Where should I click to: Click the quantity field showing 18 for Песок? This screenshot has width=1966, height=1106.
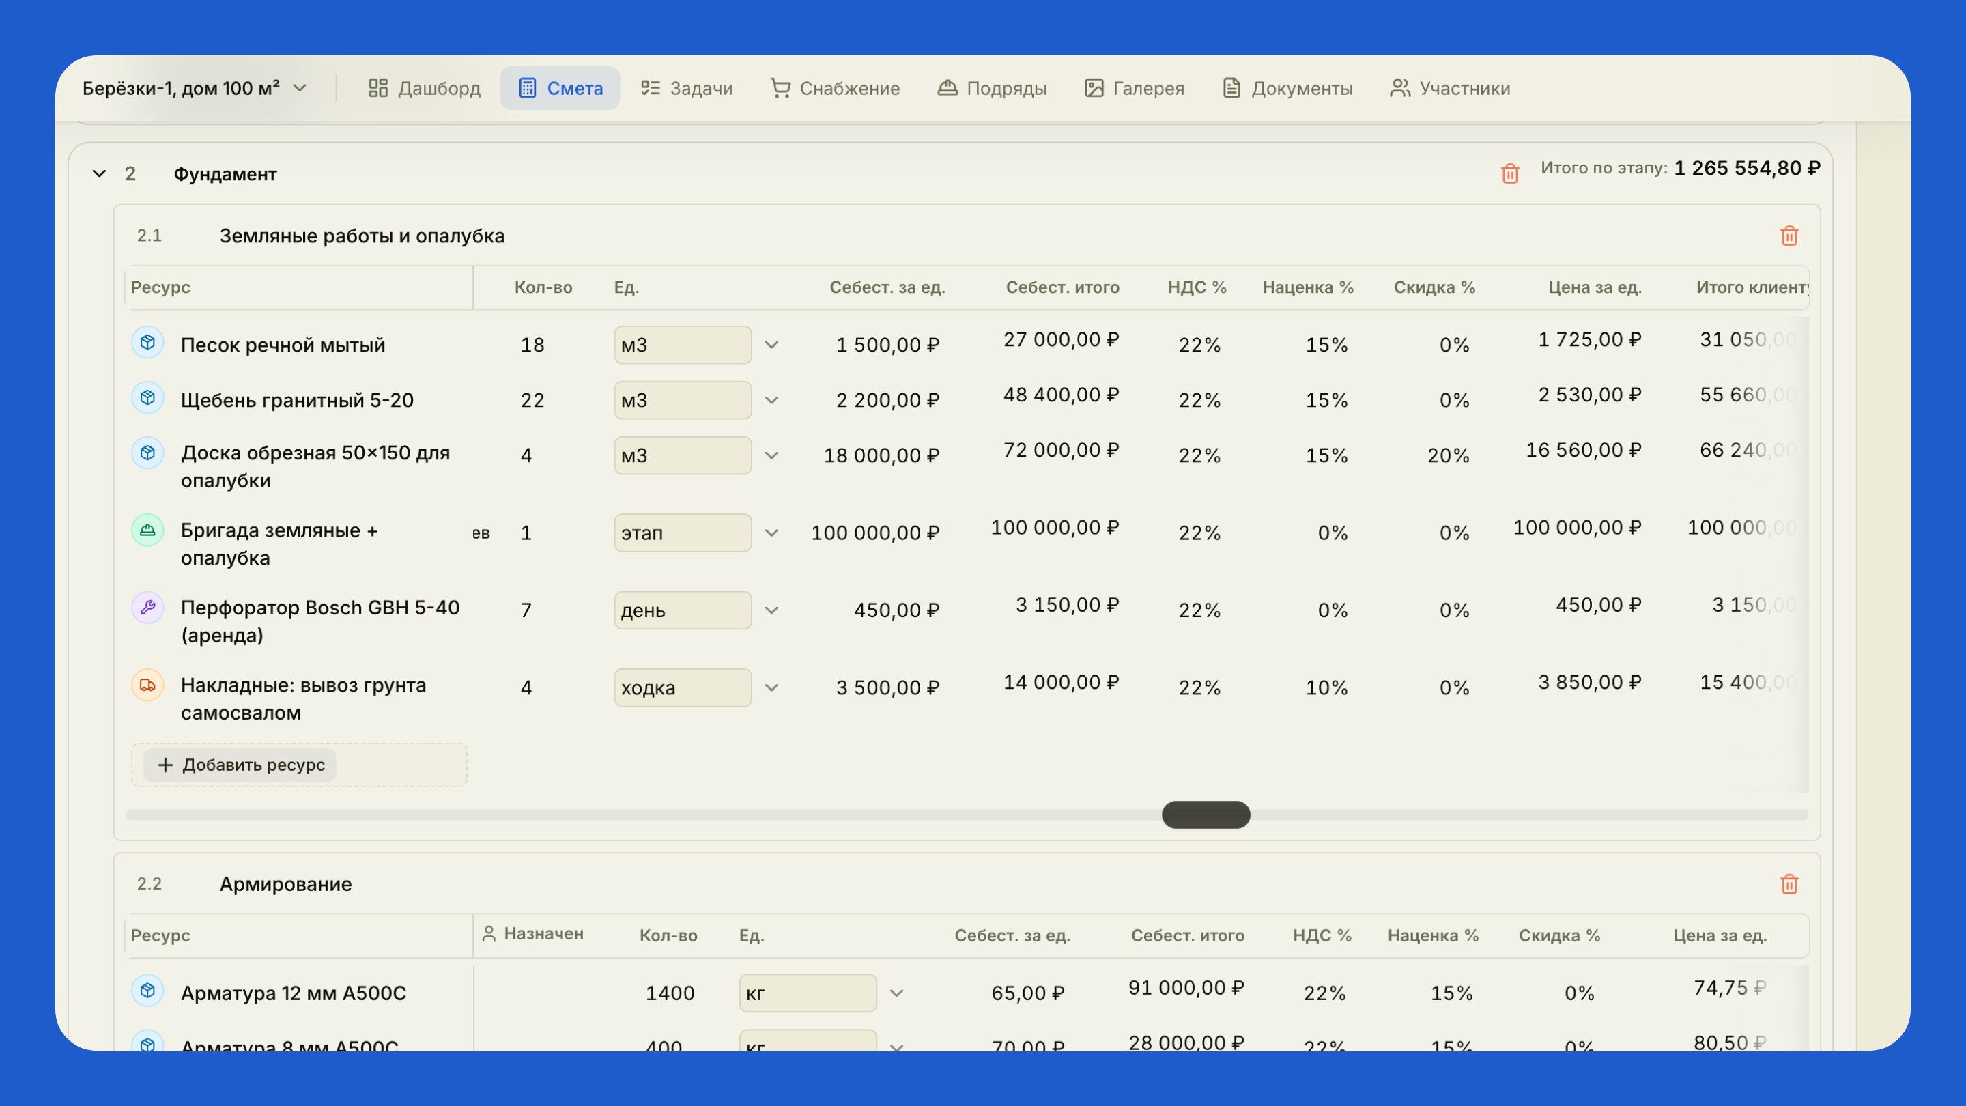click(x=532, y=345)
